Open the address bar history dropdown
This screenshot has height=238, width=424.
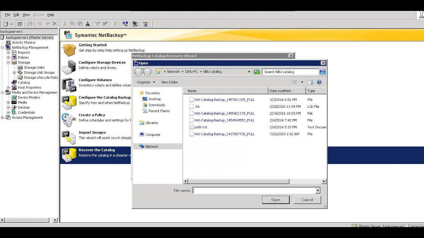249,72
